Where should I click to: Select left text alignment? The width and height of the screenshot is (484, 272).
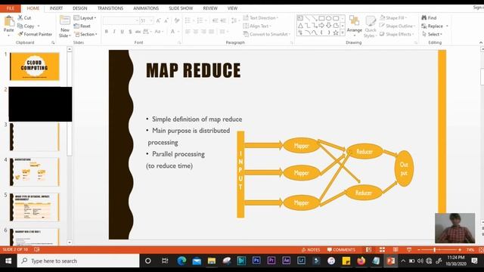pyautogui.click(x=188, y=32)
